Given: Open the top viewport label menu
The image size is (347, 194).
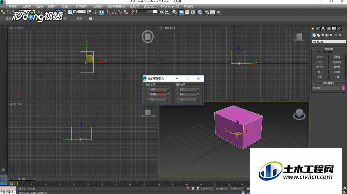Looking at the screenshot, I should pyautogui.click(x=16, y=28).
